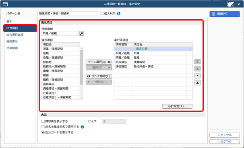
Task: Open 小計設定(T)... dialog
Action: (x=177, y=106)
